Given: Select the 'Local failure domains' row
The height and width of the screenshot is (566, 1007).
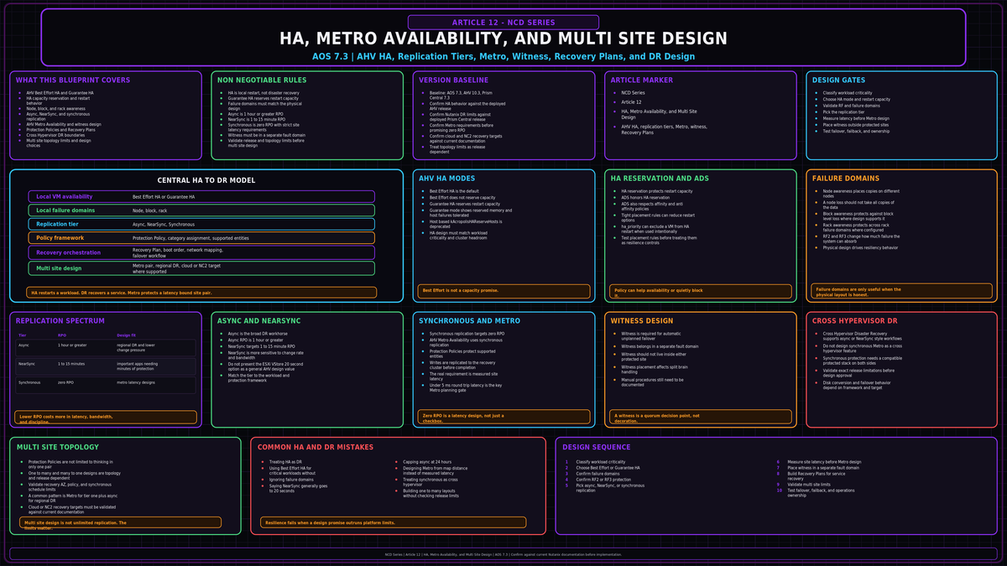Looking at the screenshot, I should click(201, 210).
